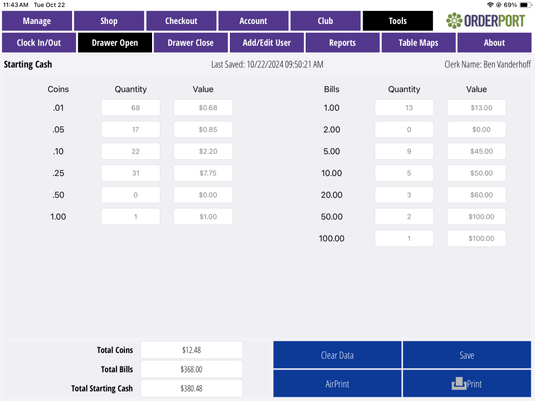The height and width of the screenshot is (401, 535).
Task: Open the Reports section
Action: 342,43
